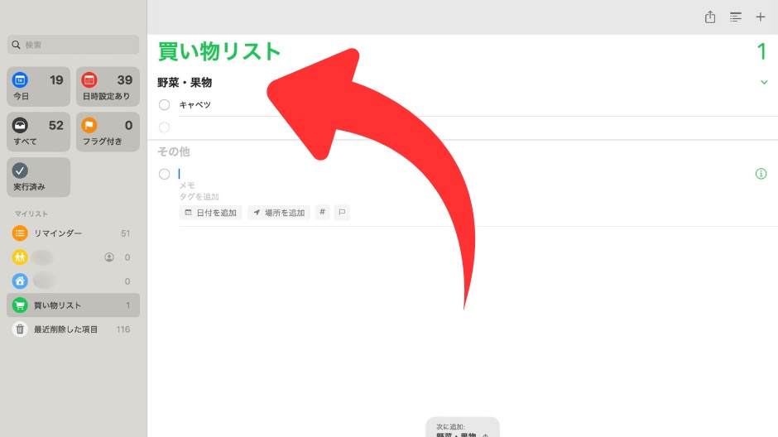The image size is (778, 437).
Task: Click the share icon in the toolbar
Action: tap(710, 17)
